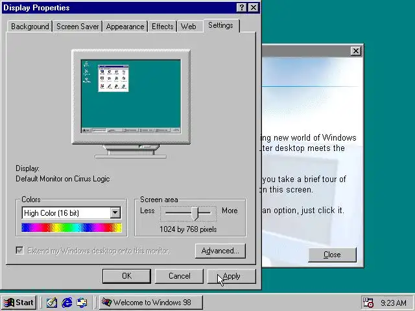The image size is (415, 311).
Task: Select Welcome to Windows 98 taskbar button
Action: 151,303
